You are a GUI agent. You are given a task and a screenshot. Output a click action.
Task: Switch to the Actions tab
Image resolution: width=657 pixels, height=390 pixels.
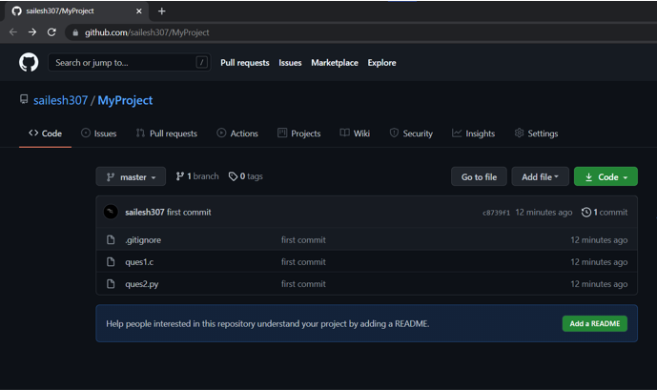coord(237,133)
